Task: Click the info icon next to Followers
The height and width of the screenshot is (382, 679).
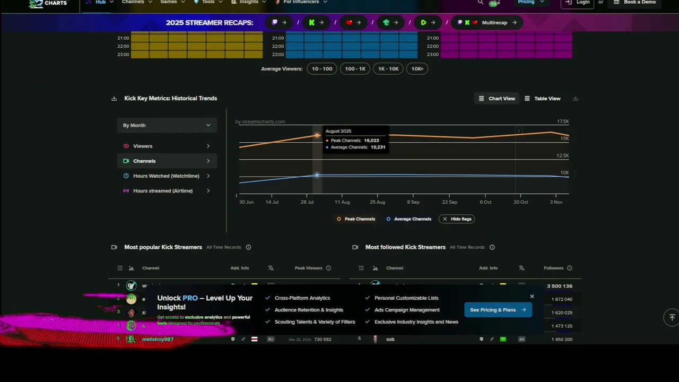Action: [x=570, y=268]
